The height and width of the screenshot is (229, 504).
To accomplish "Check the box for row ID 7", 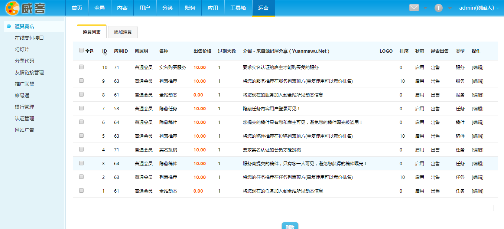I will pos(81,108).
